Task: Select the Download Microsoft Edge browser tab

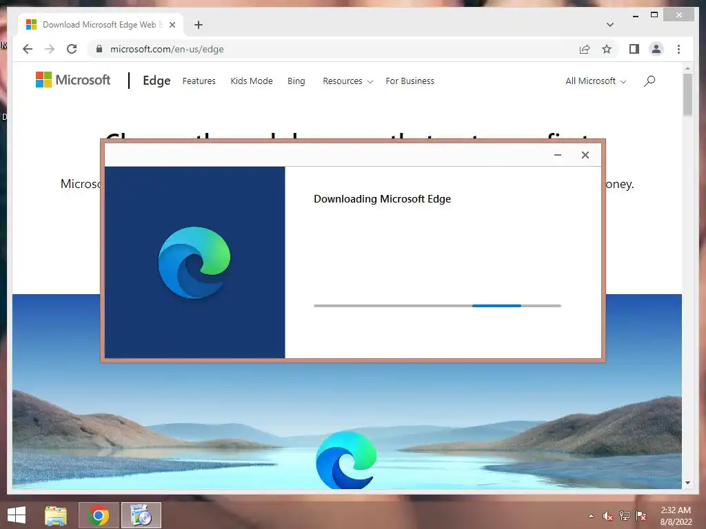Action: (99, 25)
